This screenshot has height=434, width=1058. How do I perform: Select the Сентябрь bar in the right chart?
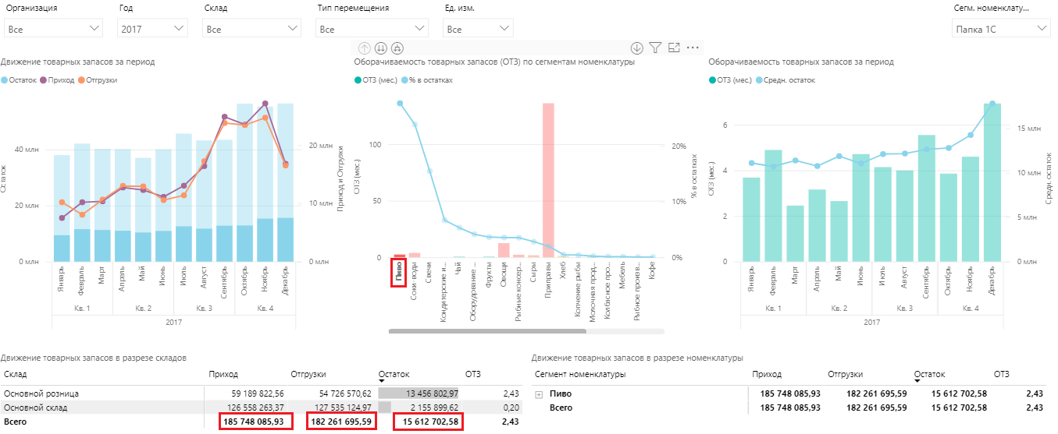[x=927, y=198]
